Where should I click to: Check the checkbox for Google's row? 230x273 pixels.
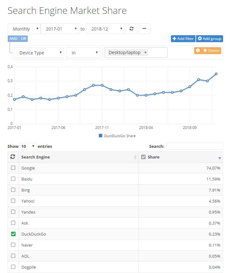[13, 168]
